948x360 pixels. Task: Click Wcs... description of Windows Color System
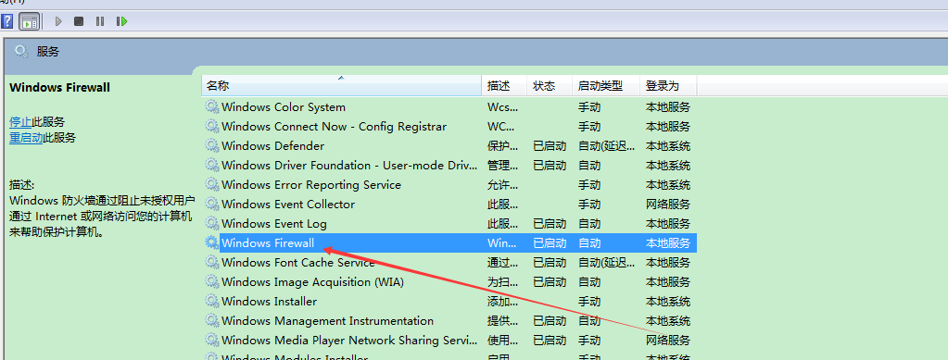coord(502,107)
